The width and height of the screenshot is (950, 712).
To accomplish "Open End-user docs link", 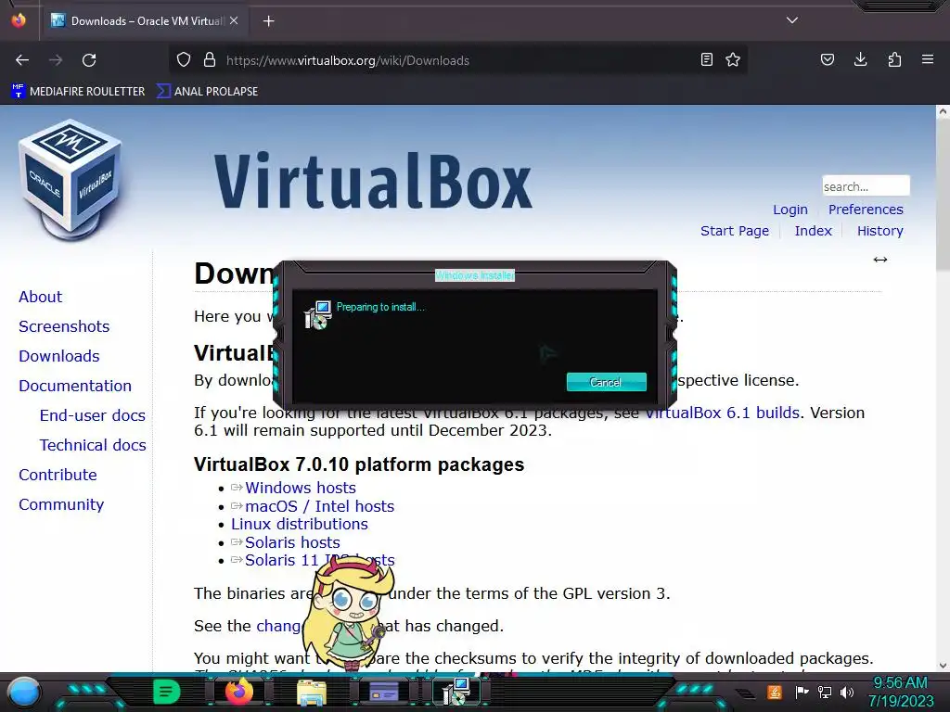I will pyautogui.click(x=93, y=415).
